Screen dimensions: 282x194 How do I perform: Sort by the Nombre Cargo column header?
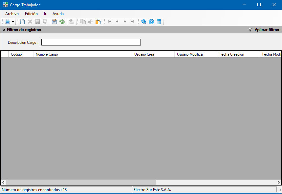(x=82, y=54)
